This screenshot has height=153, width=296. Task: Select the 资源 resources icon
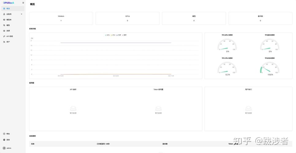(x=4, y=31)
